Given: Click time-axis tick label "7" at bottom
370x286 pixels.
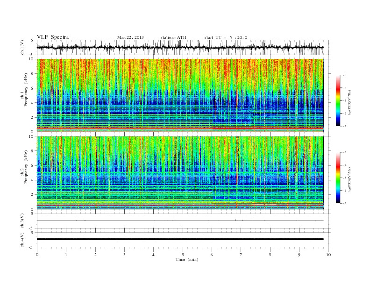Looking at the screenshot, I should [241, 255].
